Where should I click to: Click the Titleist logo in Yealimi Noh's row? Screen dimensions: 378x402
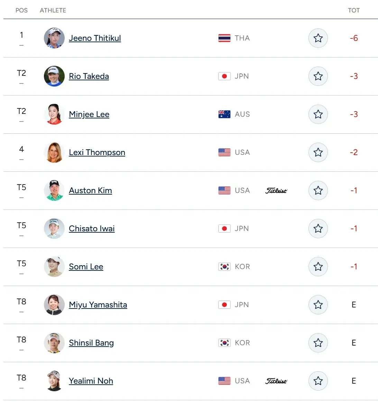[x=276, y=381]
